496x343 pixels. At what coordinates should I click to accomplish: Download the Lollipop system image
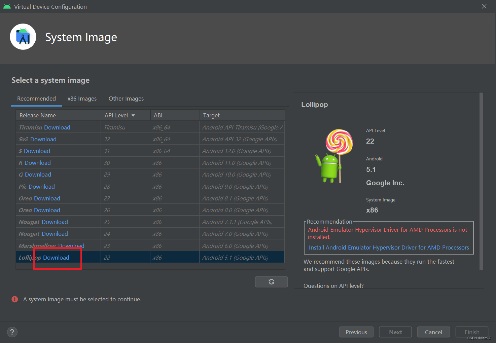point(56,258)
